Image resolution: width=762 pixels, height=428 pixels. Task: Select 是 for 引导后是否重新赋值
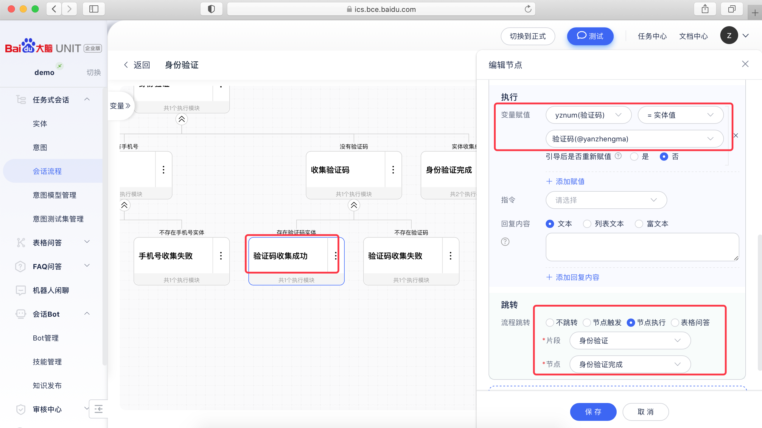pos(634,157)
